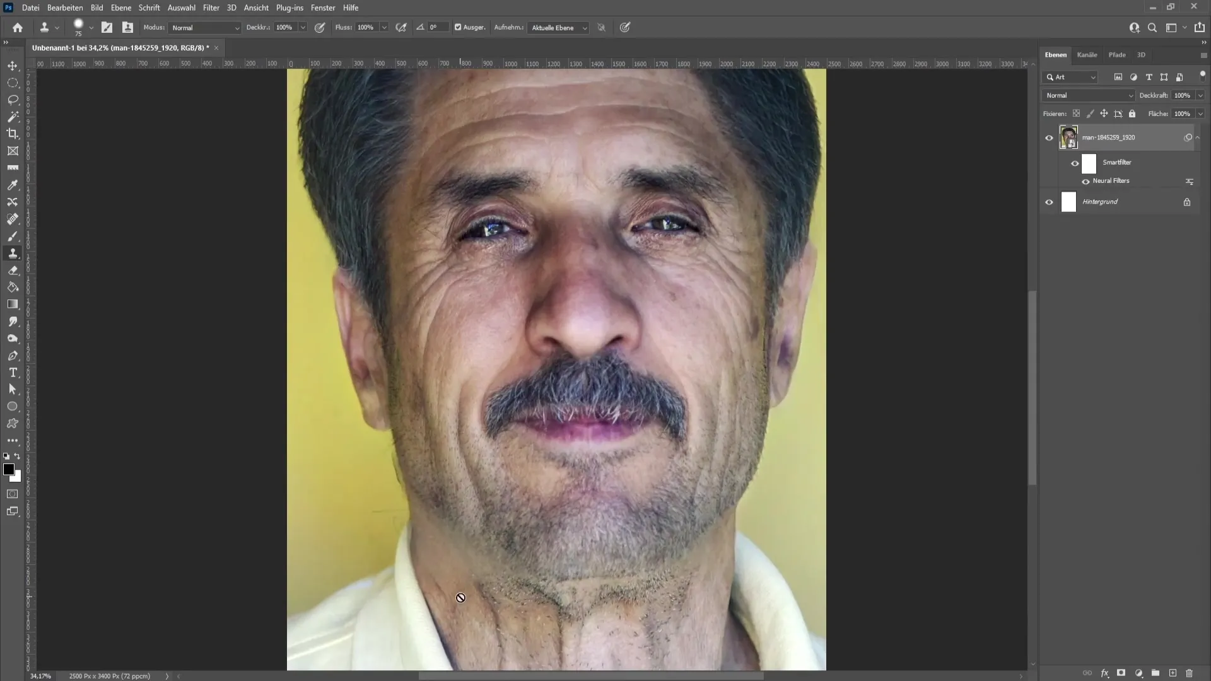The image size is (1211, 681).
Task: Set Deckraft opacity input field
Action: pyautogui.click(x=1182, y=95)
